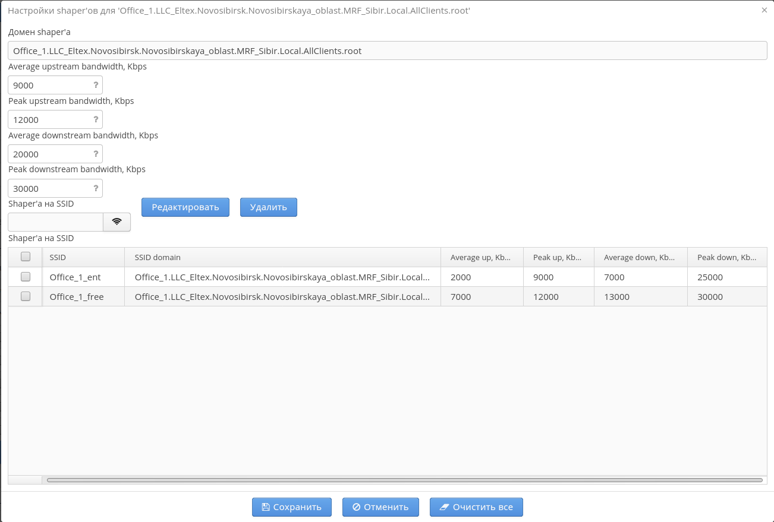
Task: Sort by the Peak up column header
Action: click(x=559, y=257)
